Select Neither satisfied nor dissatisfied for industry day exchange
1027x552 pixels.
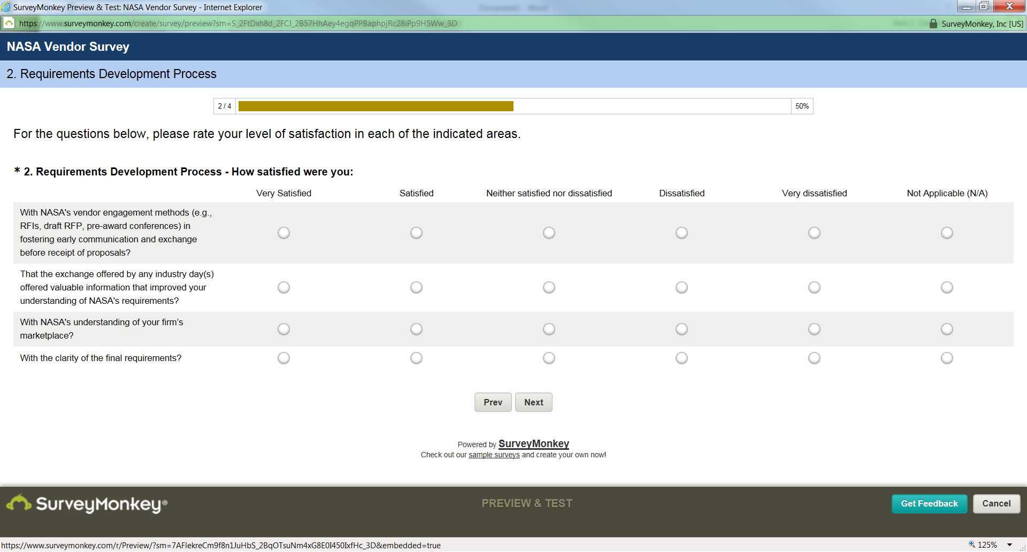tap(549, 287)
